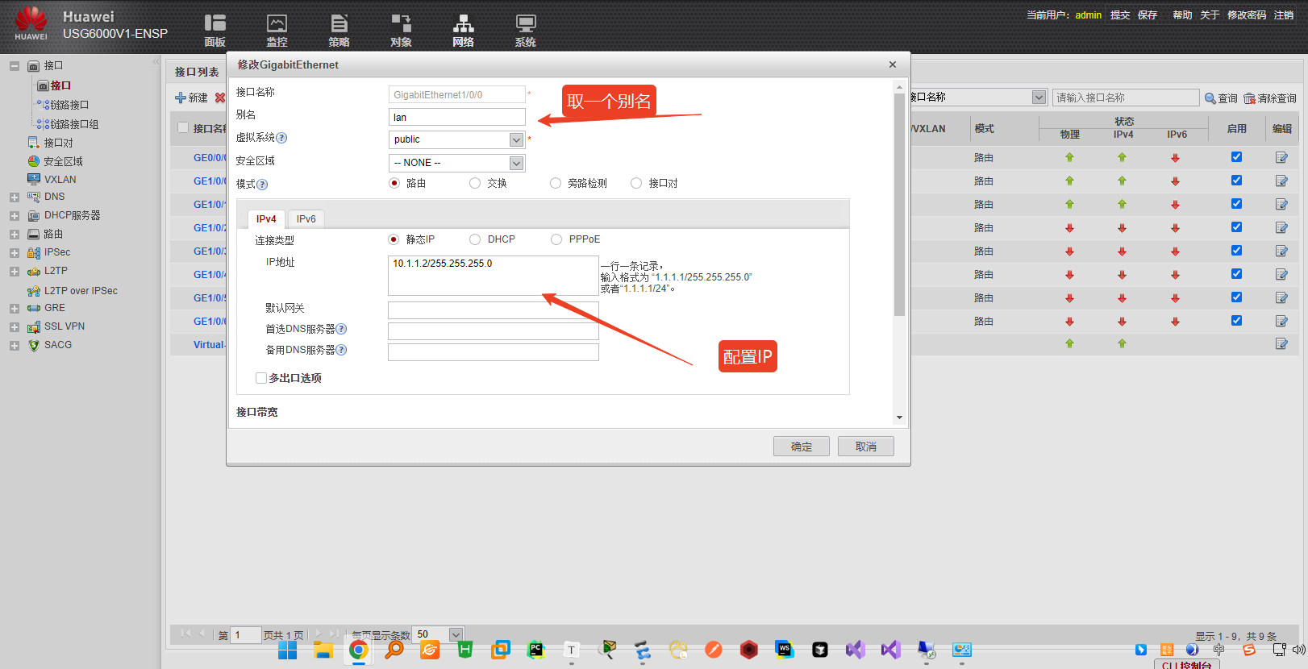The image size is (1308, 669).
Task: Click the 请输入接口名称 search field
Action: (x=1126, y=98)
